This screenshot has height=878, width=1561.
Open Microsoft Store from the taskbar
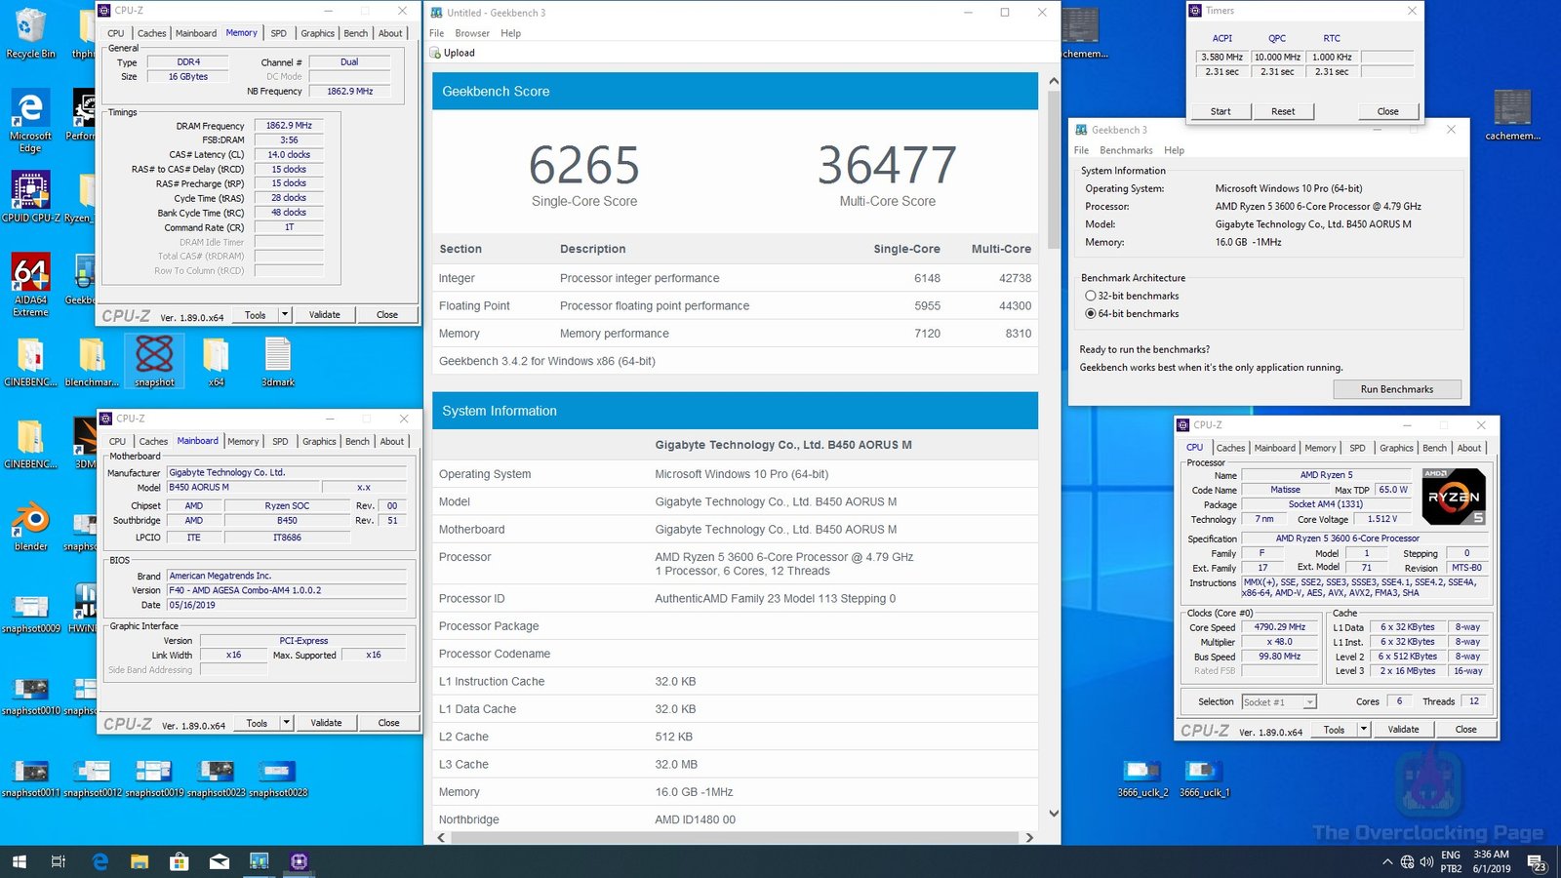pyautogui.click(x=180, y=862)
